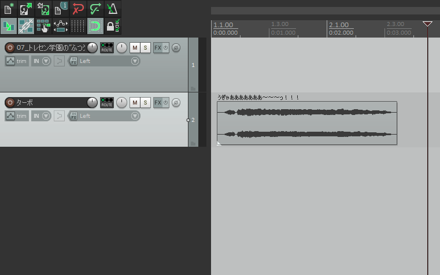
Task: Toggle the metronome icon
Action: coord(113,9)
